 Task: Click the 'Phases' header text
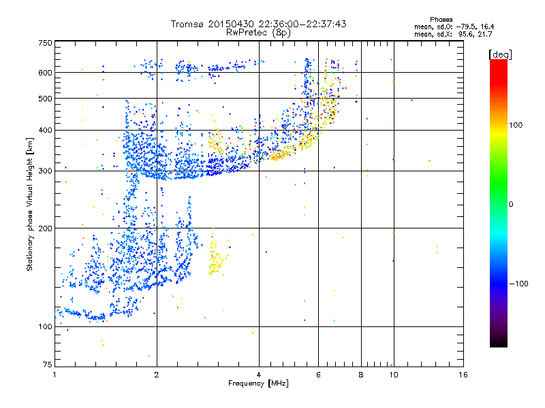tap(441, 20)
